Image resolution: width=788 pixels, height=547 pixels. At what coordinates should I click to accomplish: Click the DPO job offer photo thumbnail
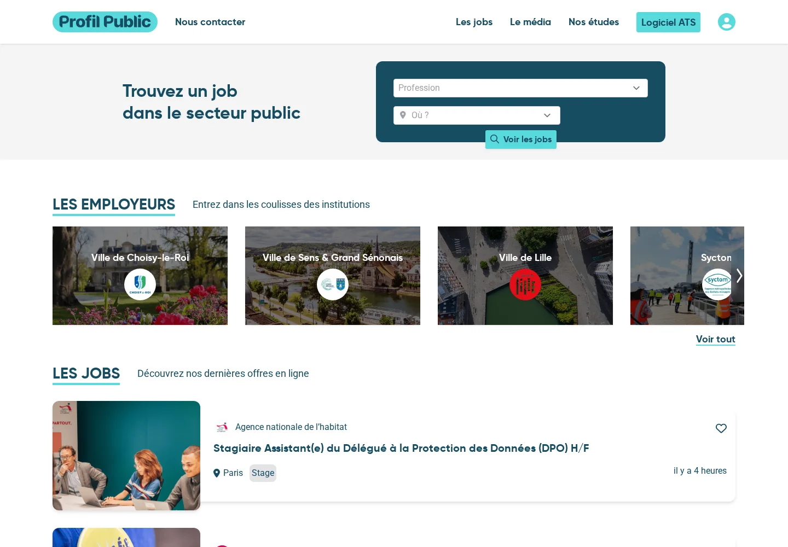pyautogui.click(x=126, y=456)
